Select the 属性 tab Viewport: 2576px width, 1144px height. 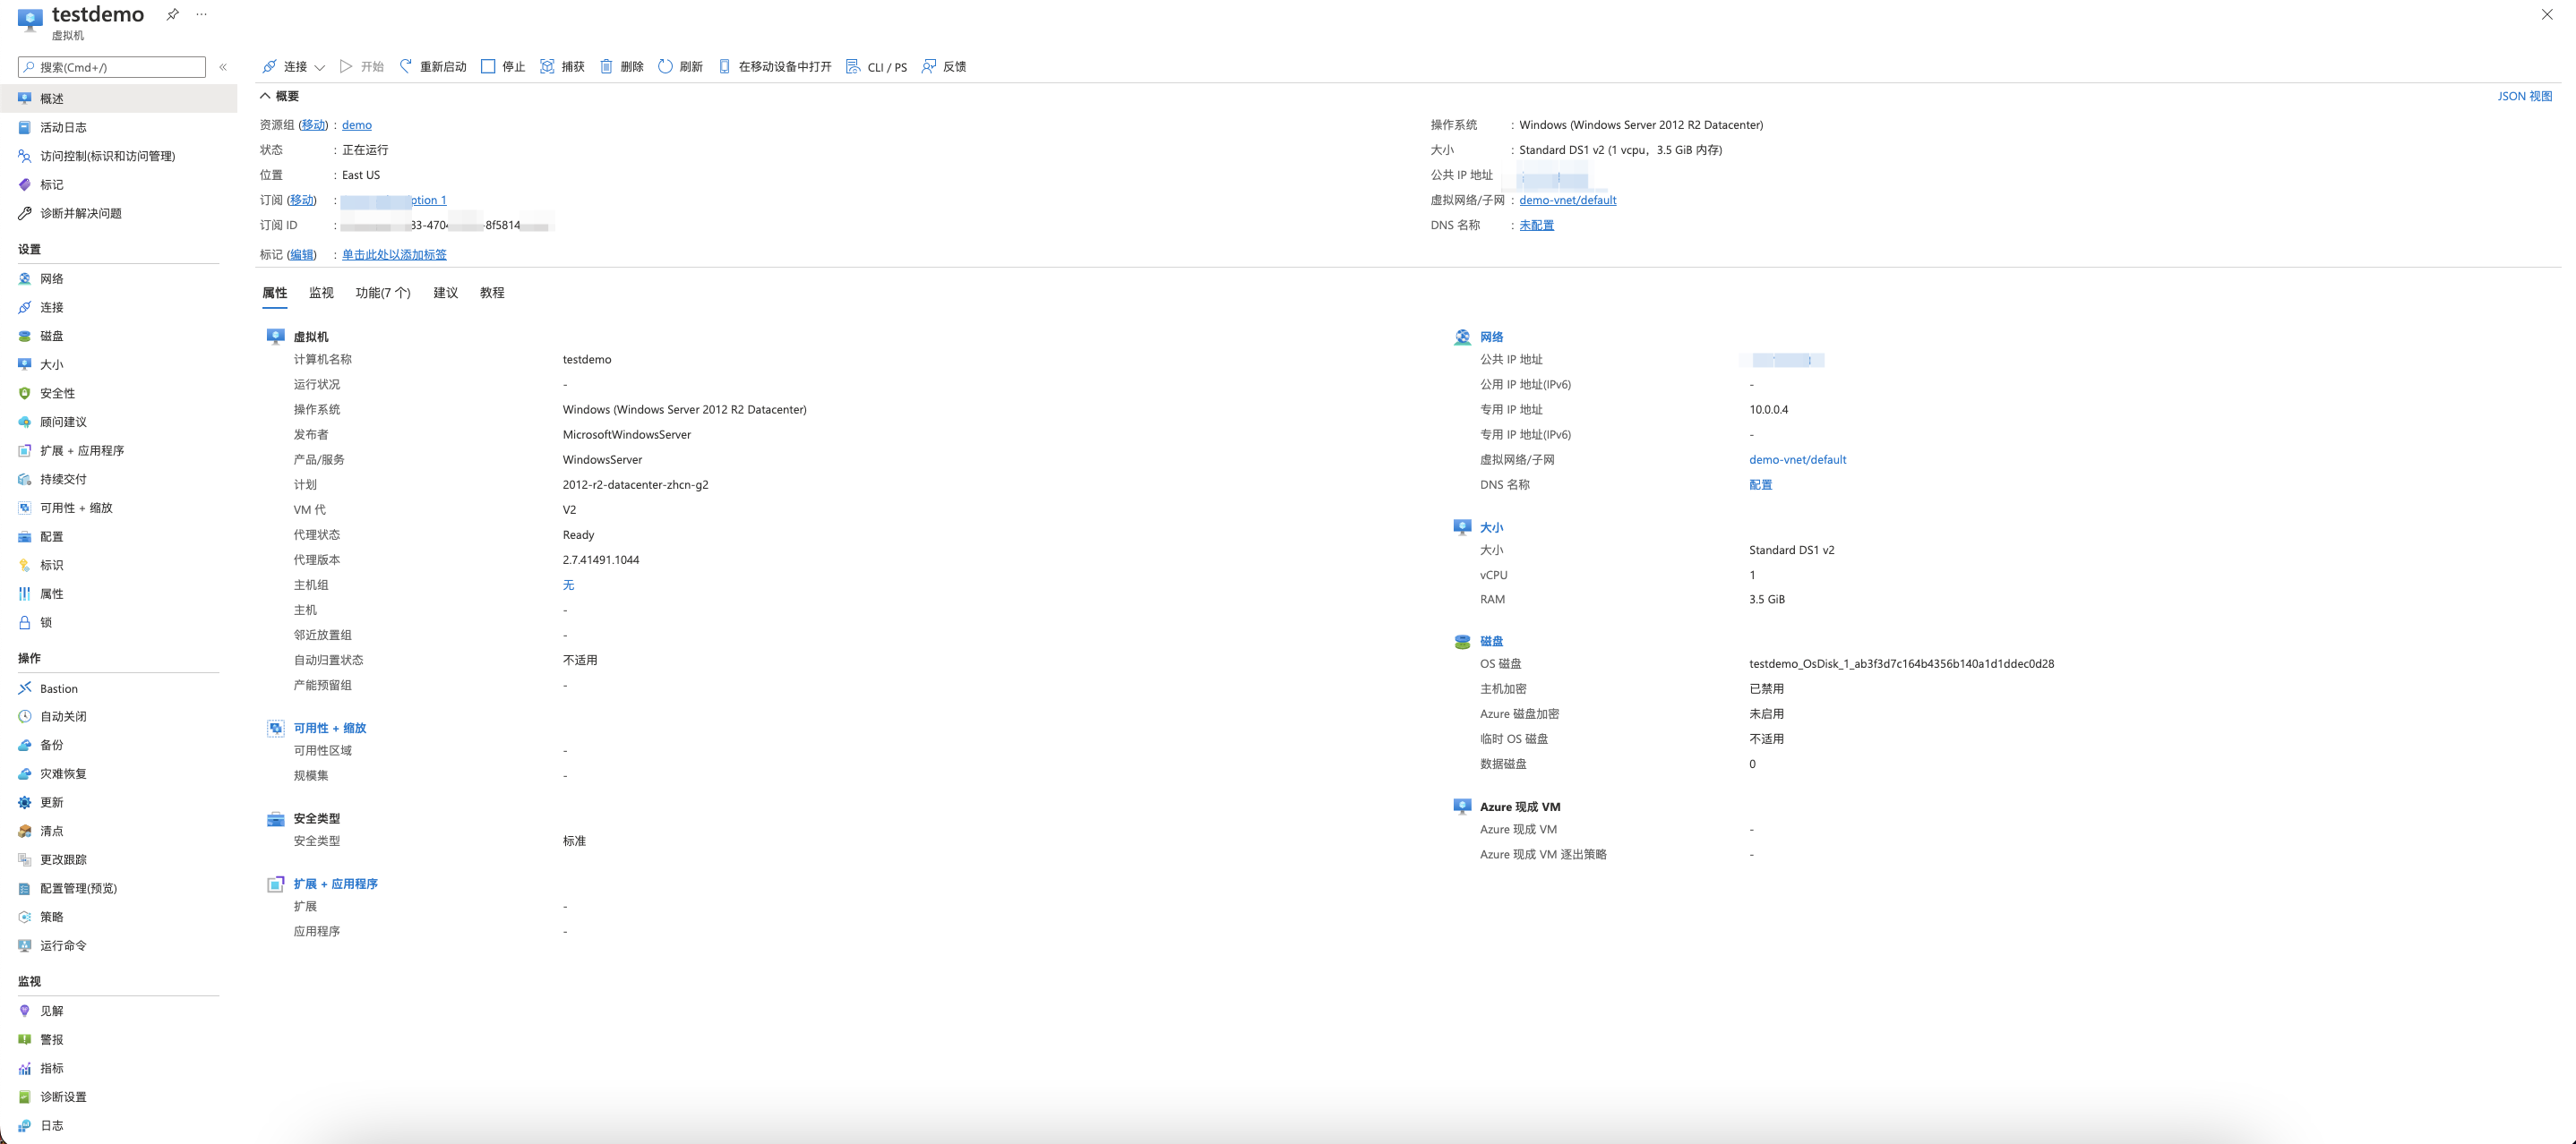coord(274,293)
